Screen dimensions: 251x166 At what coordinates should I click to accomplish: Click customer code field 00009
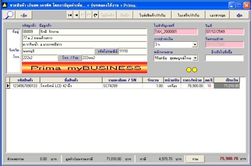click(x=31, y=32)
